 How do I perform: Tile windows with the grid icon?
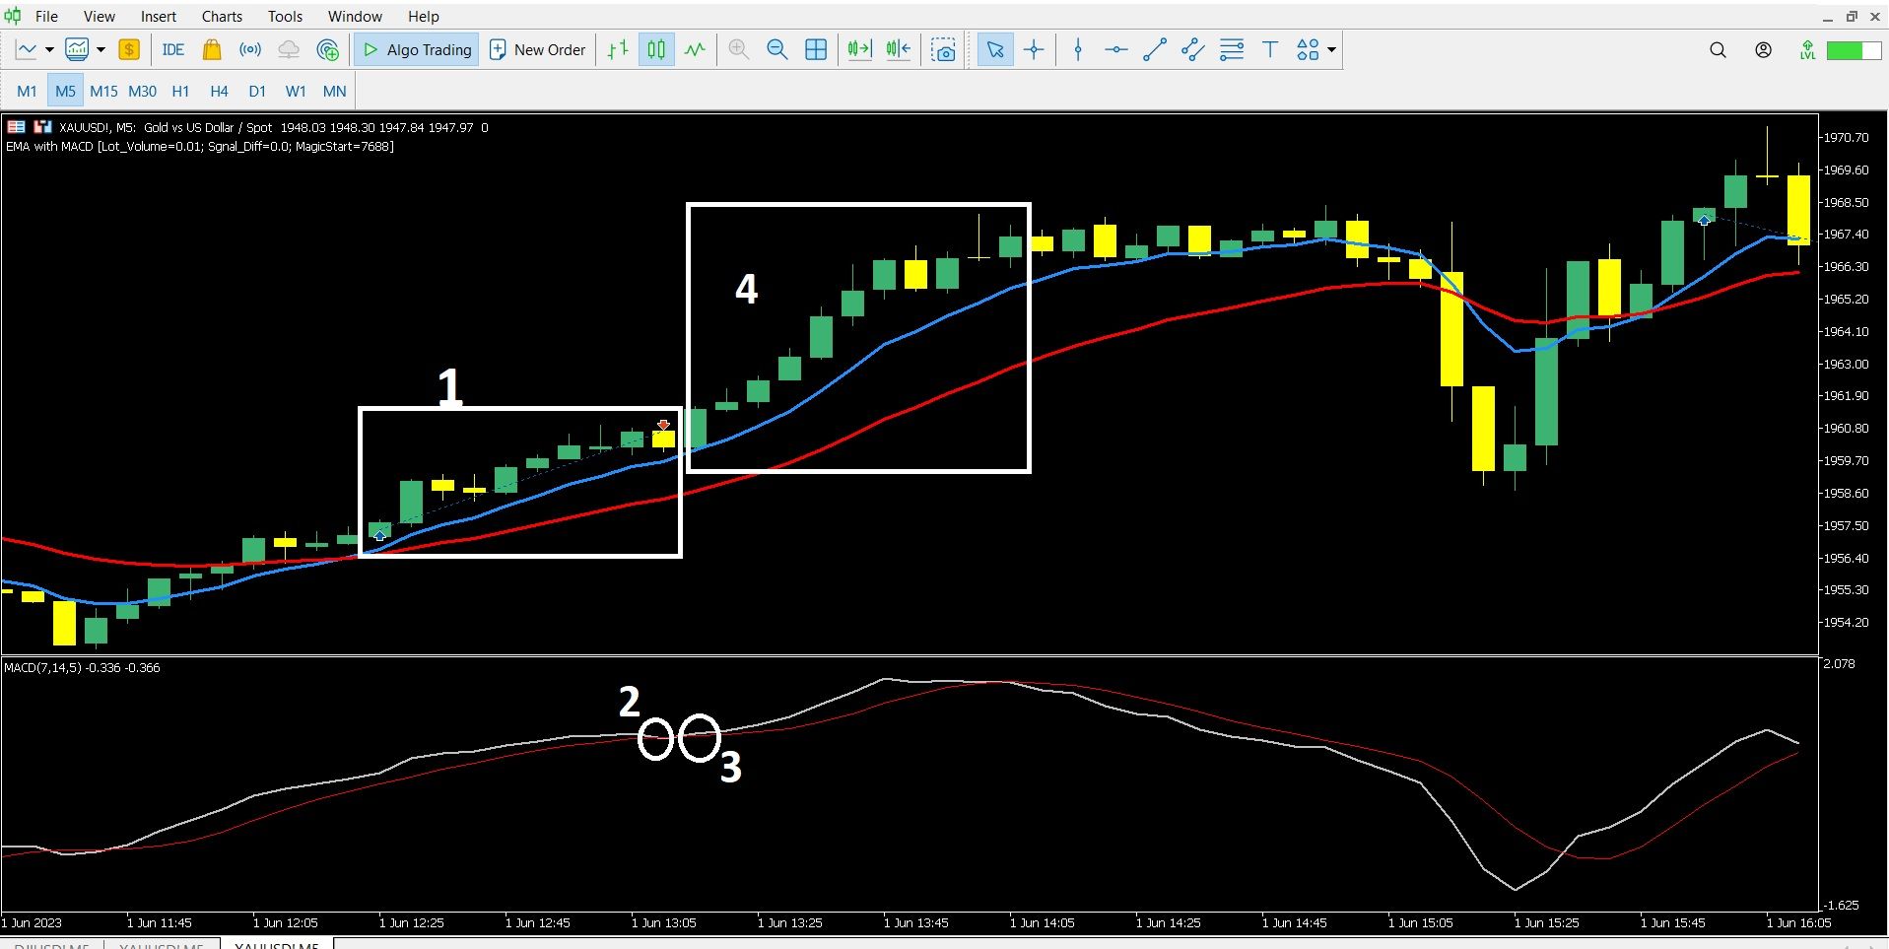(x=816, y=49)
